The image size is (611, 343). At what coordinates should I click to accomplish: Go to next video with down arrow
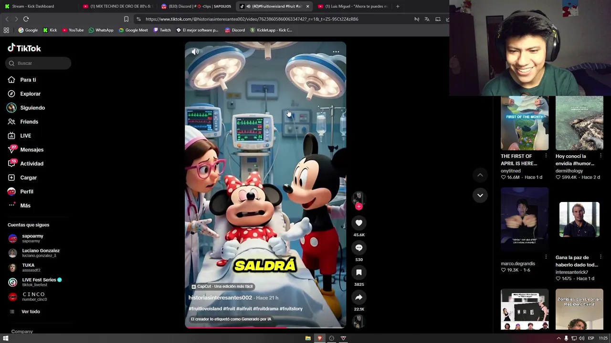click(x=480, y=195)
